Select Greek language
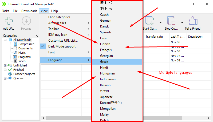This screenshot has width=213, height=122. 117,62
